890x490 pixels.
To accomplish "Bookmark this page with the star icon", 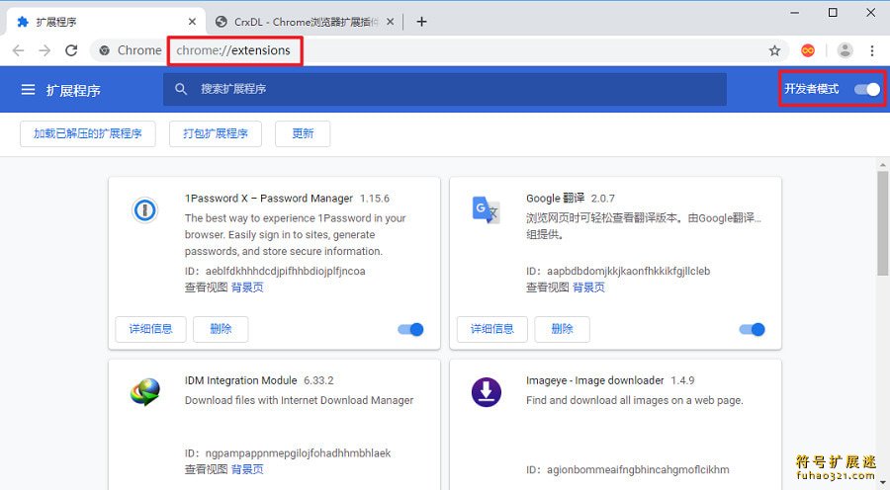I will click(774, 51).
